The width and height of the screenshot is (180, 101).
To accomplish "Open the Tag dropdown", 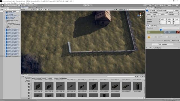I will (x=158, y=12).
